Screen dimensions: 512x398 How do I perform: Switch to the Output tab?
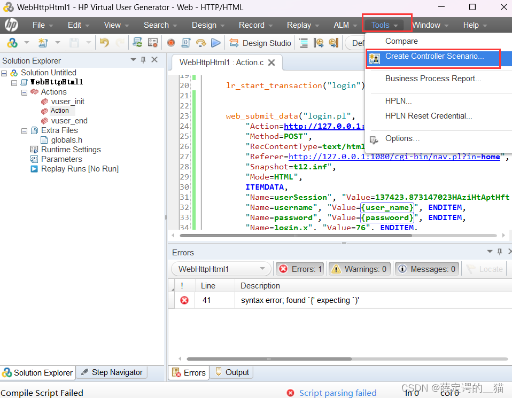pyautogui.click(x=232, y=372)
